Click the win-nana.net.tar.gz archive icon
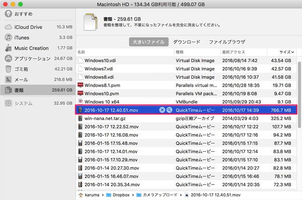Viewport: 302px width, 200px height. pyautogui.click(x=81, y=118)
